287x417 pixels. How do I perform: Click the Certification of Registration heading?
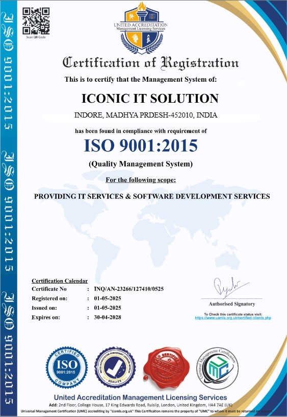[x=150, y=63]
